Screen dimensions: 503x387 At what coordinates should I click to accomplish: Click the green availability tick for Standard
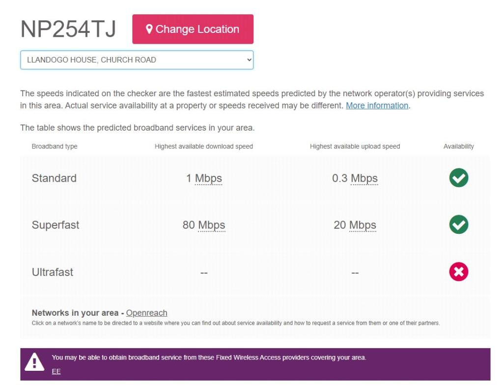pyautogui.click(x=458, y=178)
